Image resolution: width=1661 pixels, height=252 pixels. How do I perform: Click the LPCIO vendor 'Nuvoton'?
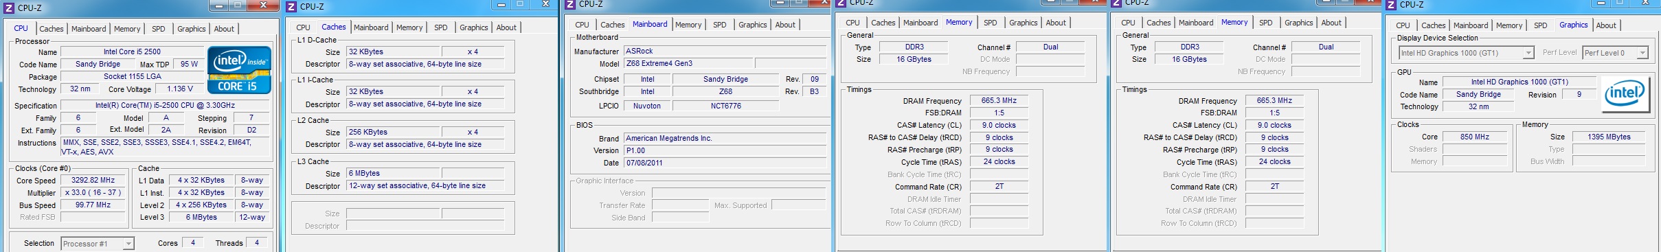click(x=647, y=106)
